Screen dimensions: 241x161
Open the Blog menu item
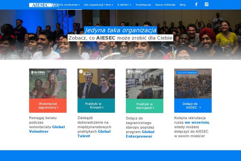tap(183, 5)
